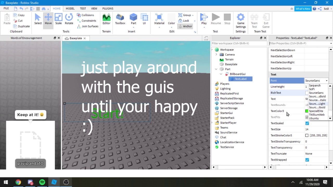Open the UI insert tool
Screen dimensions: 333x187
pyautogui.click(x=144, y=19)
